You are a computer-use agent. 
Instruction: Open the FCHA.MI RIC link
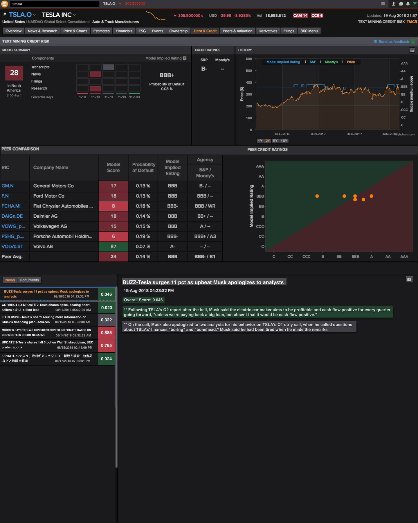tap(11, 206)
